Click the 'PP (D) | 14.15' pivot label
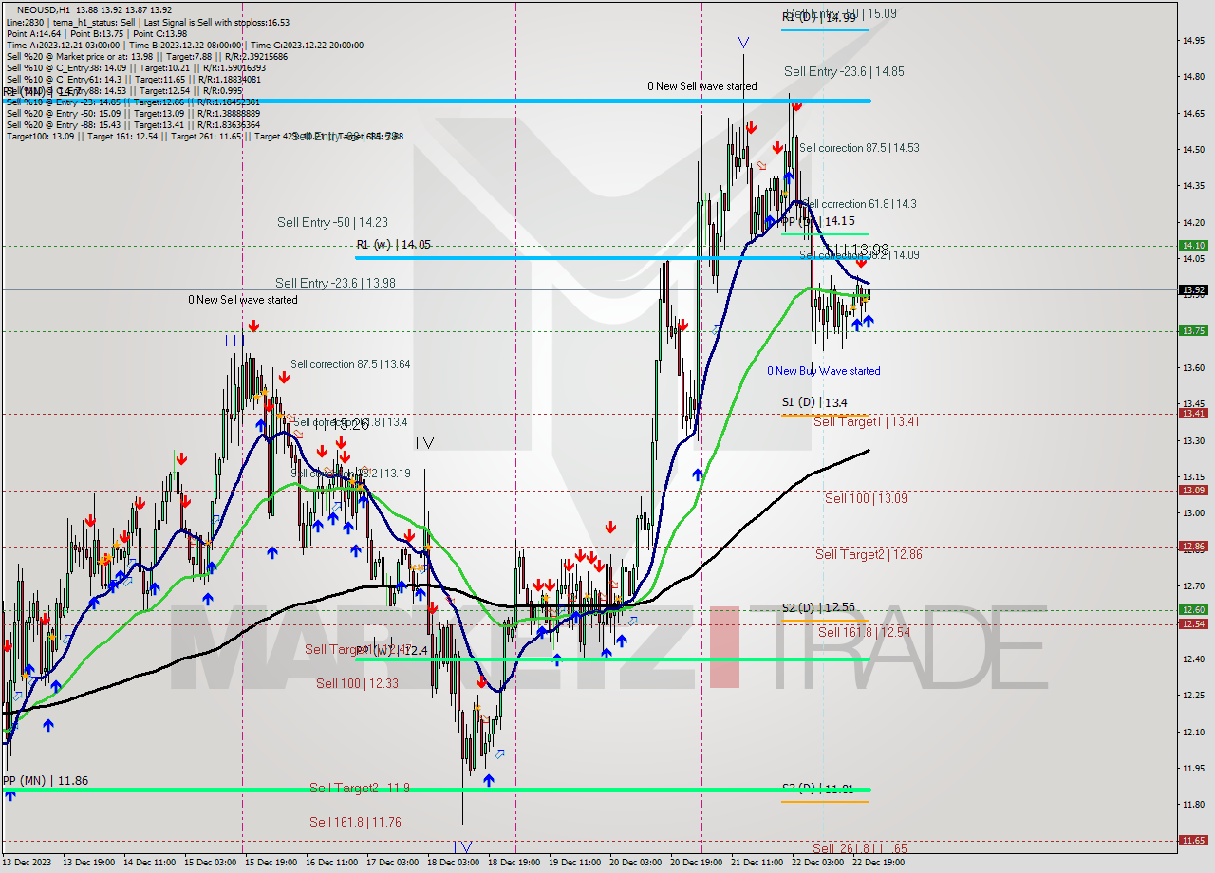The height and width of the screenshot is (873, 1215). [819, 221]
